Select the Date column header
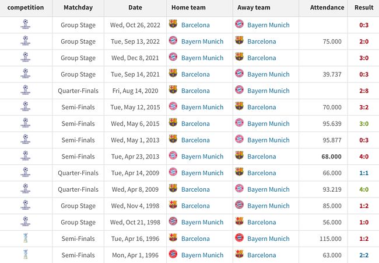Screen dimensions: 379x263 [135, 8]
